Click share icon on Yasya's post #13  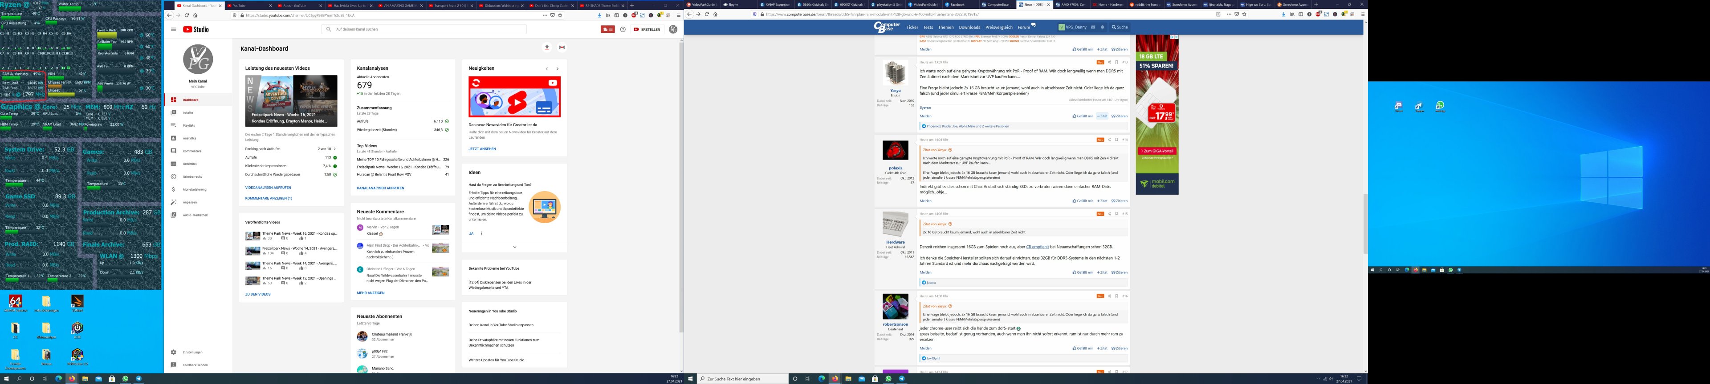pyautogui.click(x=1108, y=62)
